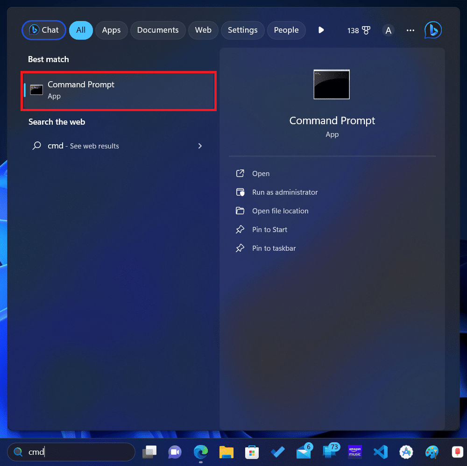Switch to the Apps filter tab
Viewport: 467px width, 466px height.
(111, 30)
